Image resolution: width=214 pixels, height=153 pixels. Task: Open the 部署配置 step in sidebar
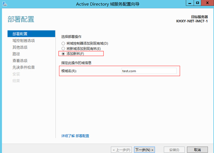pos(31,34)
